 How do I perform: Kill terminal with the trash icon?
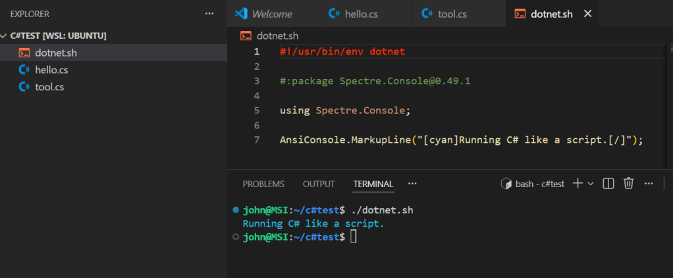[x=629, y=184]
